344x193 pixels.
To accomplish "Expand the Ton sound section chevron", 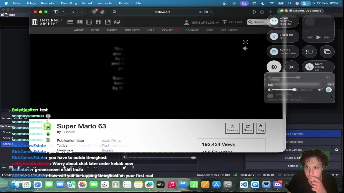I will [331, 85].
